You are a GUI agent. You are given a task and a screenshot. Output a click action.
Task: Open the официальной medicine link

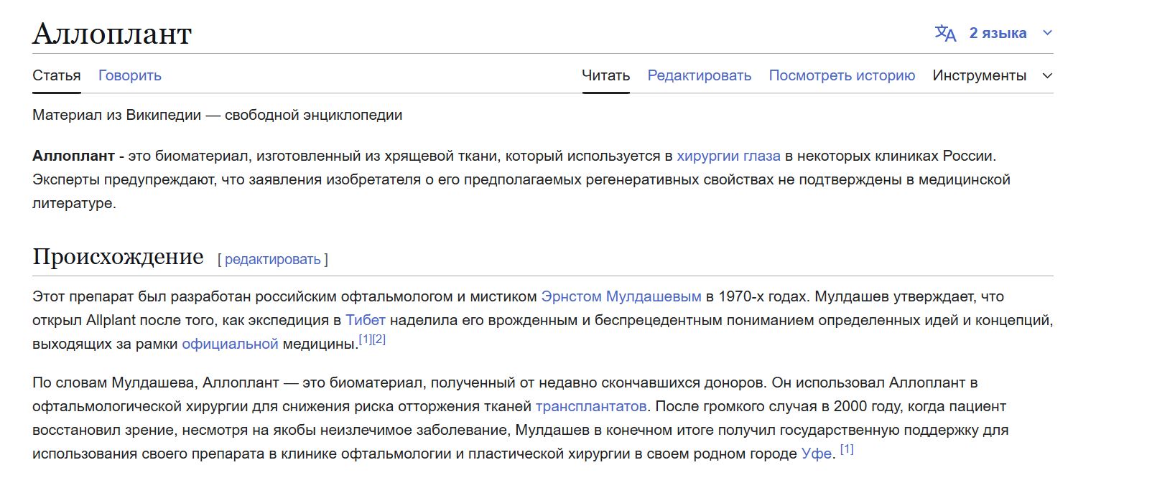pos(230,344)
